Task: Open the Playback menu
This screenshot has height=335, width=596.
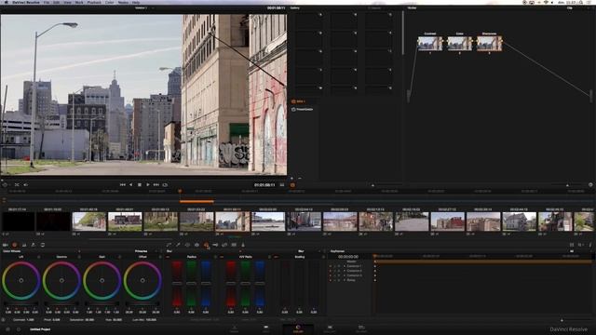Action: pos(94,2)
